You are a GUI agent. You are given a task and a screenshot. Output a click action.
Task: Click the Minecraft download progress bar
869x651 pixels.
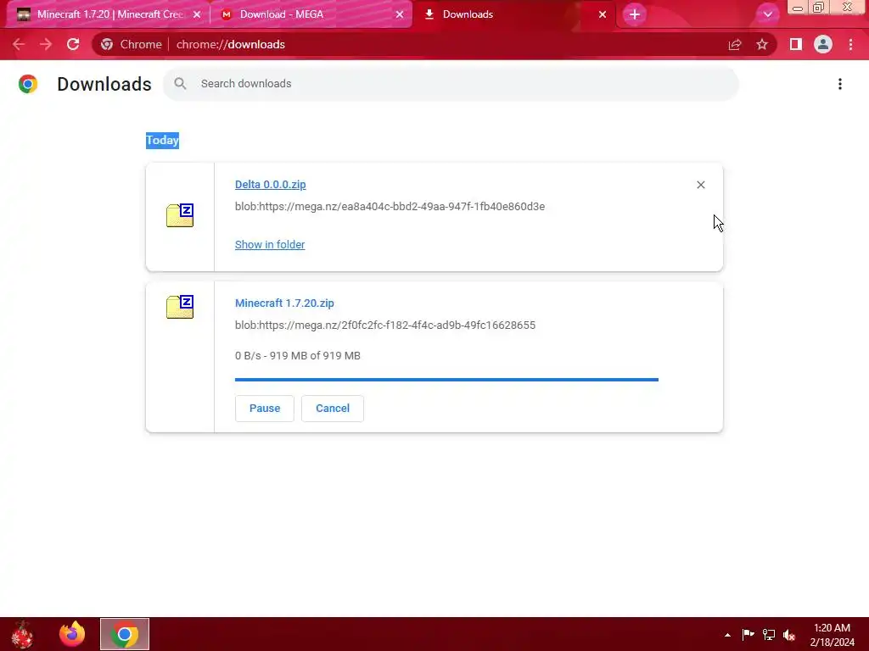(x=446, y=380)
